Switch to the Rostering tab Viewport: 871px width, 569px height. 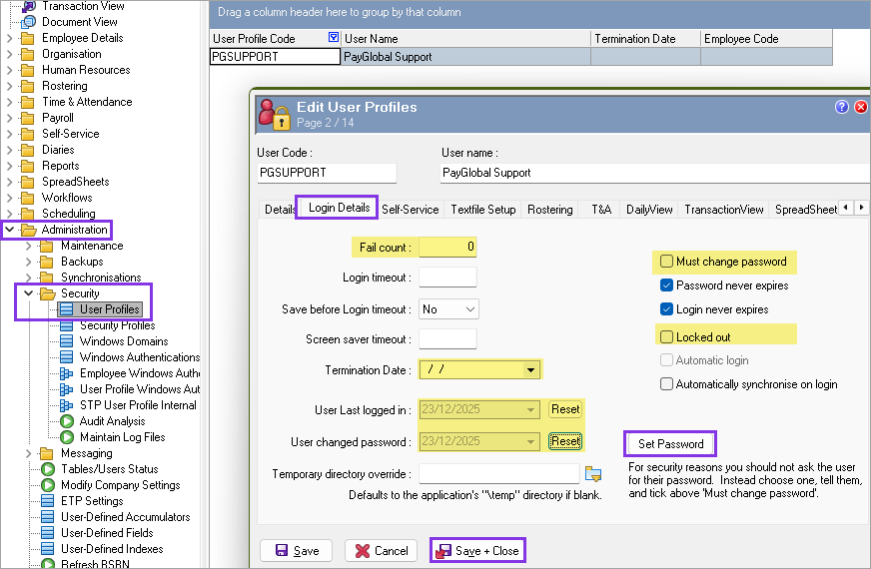(x=549, y=210)
